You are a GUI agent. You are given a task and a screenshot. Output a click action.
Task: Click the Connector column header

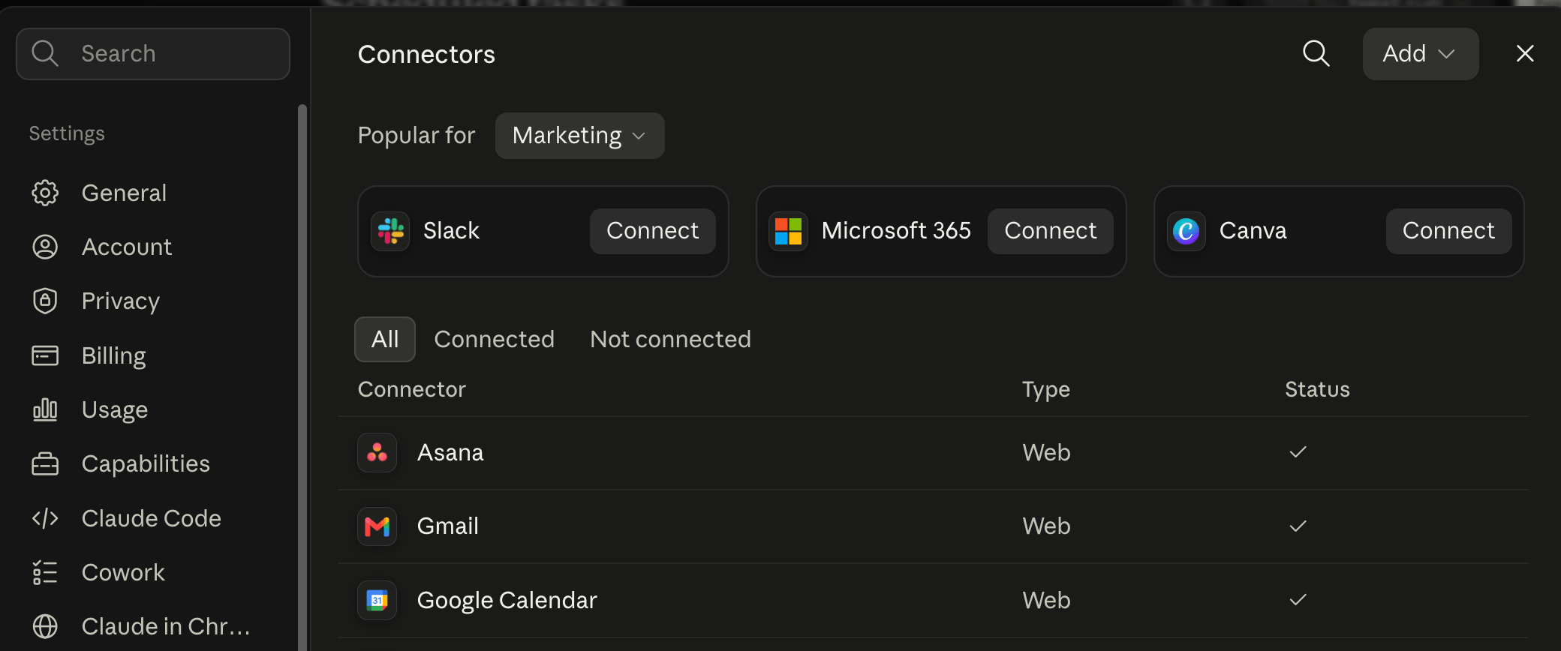[x=412, y=389]
